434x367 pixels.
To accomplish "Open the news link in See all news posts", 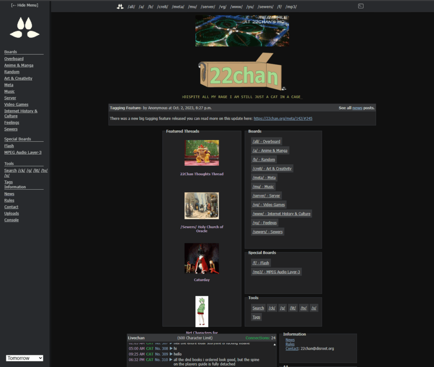I will click(x=357, y=108).
